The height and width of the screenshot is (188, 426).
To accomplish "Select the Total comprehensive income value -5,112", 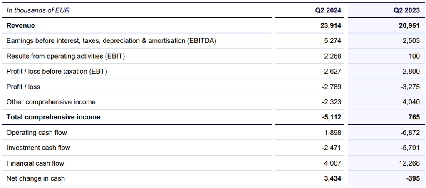I will (331, 117).
